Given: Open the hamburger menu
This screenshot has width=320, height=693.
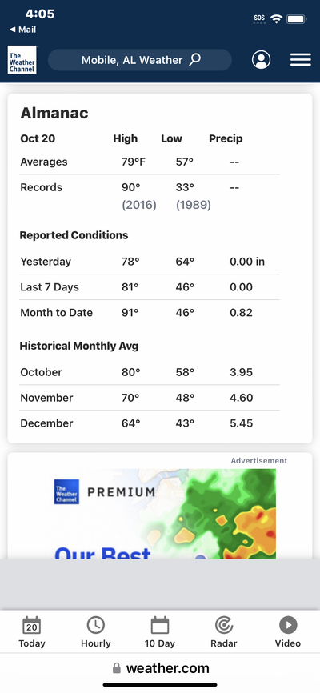Looking at the screenshot, I should click(x=301, y=60).
